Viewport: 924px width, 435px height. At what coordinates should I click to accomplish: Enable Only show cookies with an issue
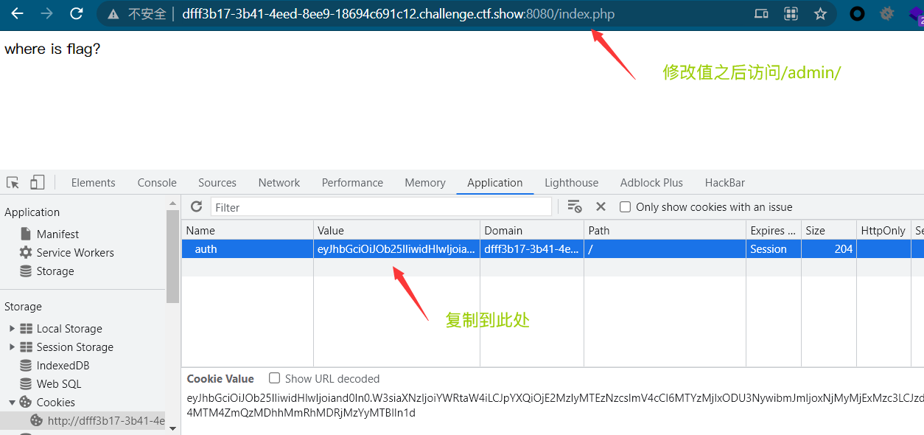pos(625,207)
